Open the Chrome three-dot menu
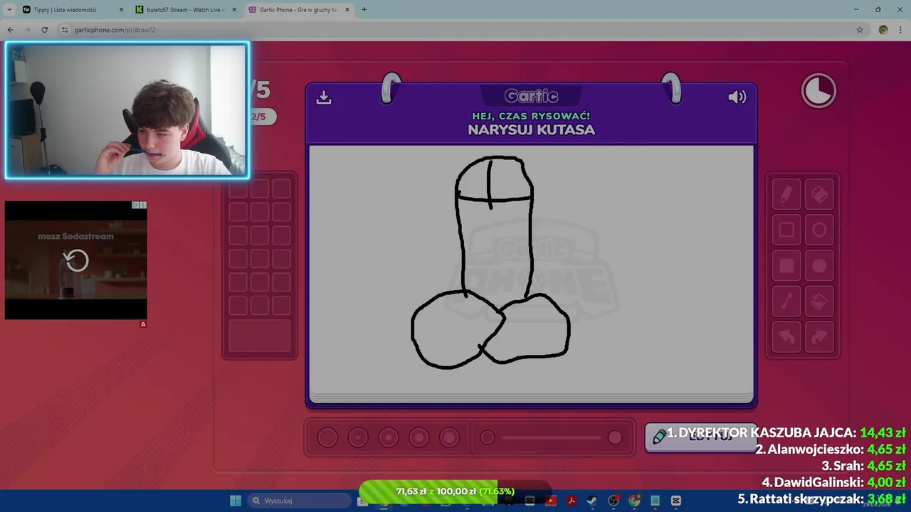 point(901,30)
